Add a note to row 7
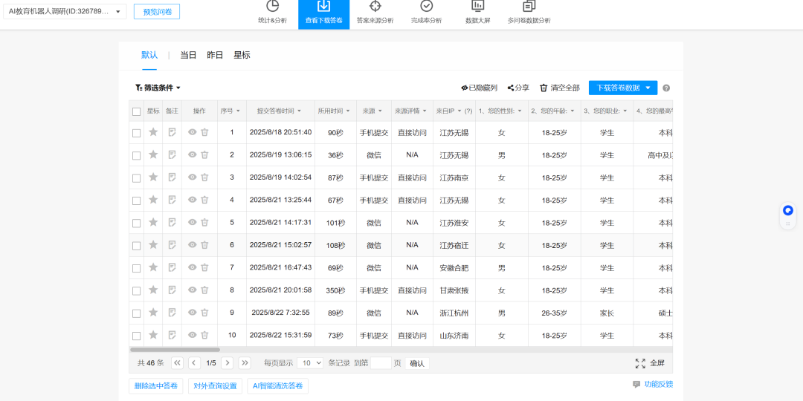Viewport: 803px width, 401px height. tap(172, 267)
